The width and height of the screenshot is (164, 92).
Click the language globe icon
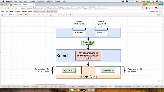(161, 11)
